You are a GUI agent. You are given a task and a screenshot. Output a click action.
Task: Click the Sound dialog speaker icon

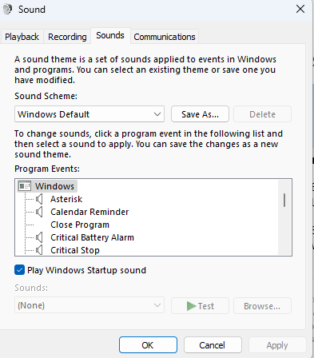(7, 10)
